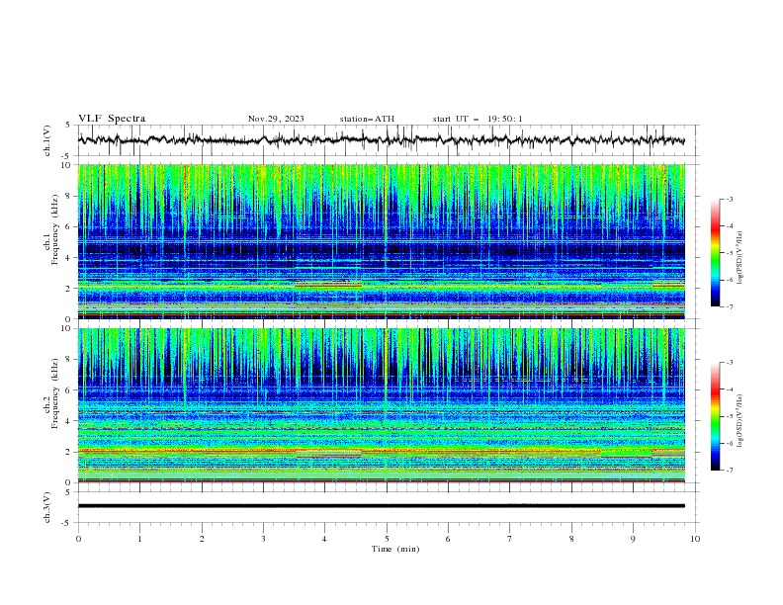Click the ch.2 spectrogram color scale bar

715,416
